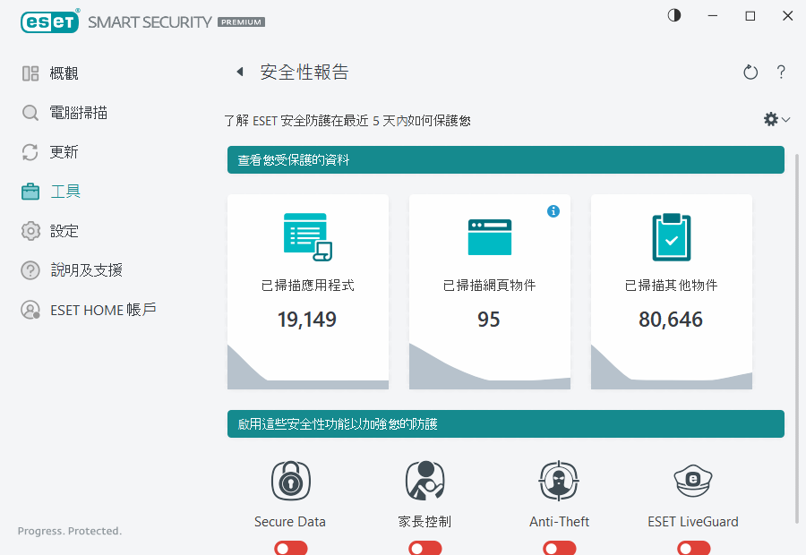Open the 已掃描應用程式 statistics card

(x=307, y=291)
